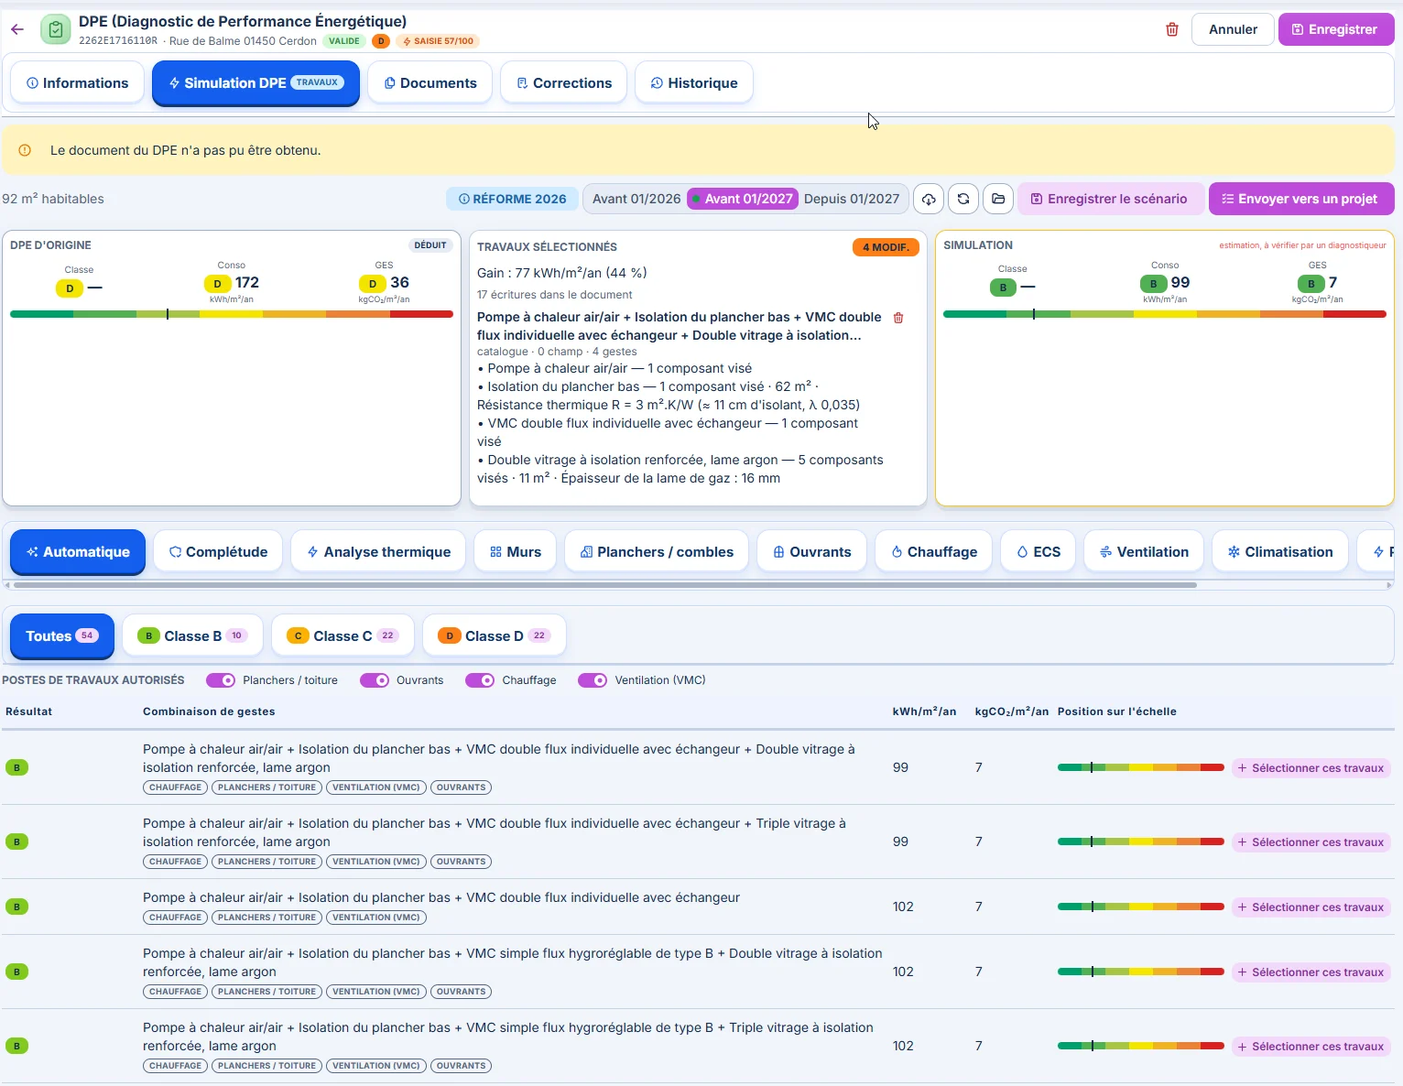Click the D Conso badge in DPE d'origine
Viewport: 1403px width, 1086px height.
pyautogui.click(x=217, y=284)
